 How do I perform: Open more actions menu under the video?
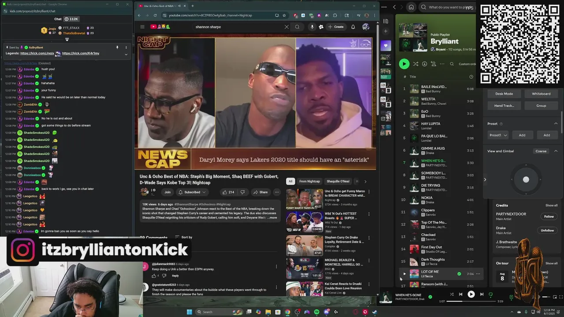coord(277,192)
